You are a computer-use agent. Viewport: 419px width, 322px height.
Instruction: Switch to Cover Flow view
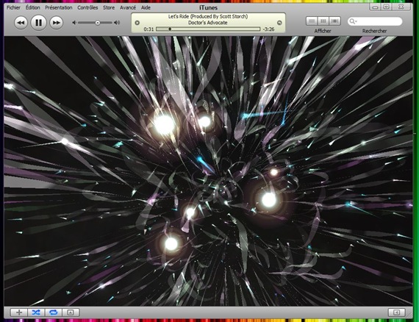pos(334,21)
